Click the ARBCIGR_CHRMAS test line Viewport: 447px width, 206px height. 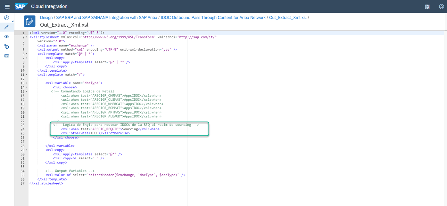click(111, 95)
